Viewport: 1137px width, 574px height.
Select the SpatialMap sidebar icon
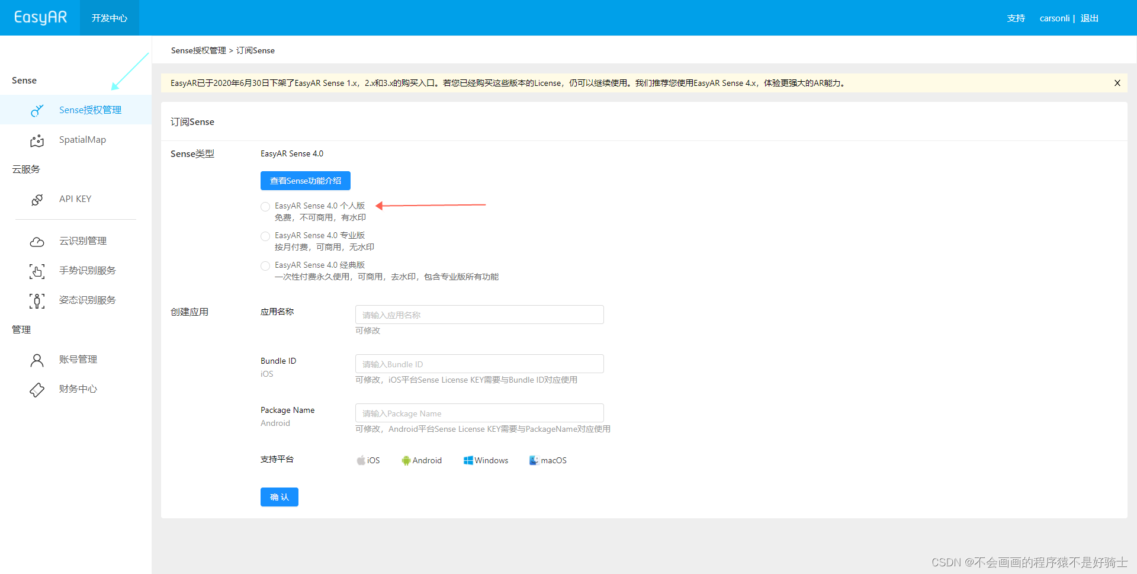coord(37,140)
